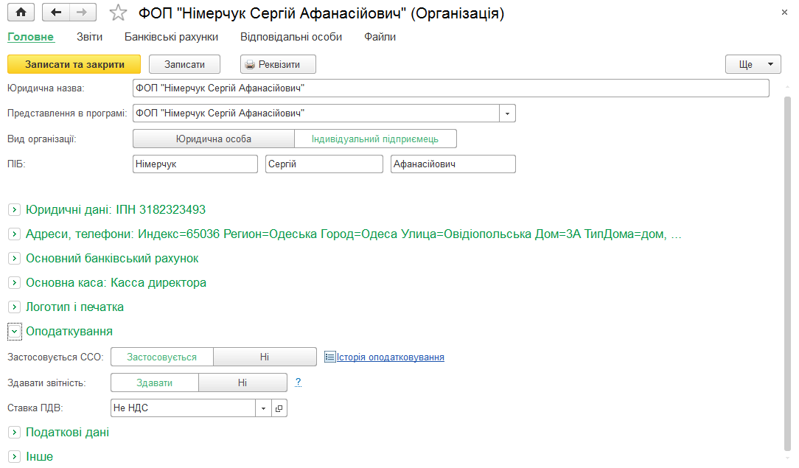Select Індивідуальний підприємець organization type
The height and width of the screenshot is (468, 799).
click(375, 139)
